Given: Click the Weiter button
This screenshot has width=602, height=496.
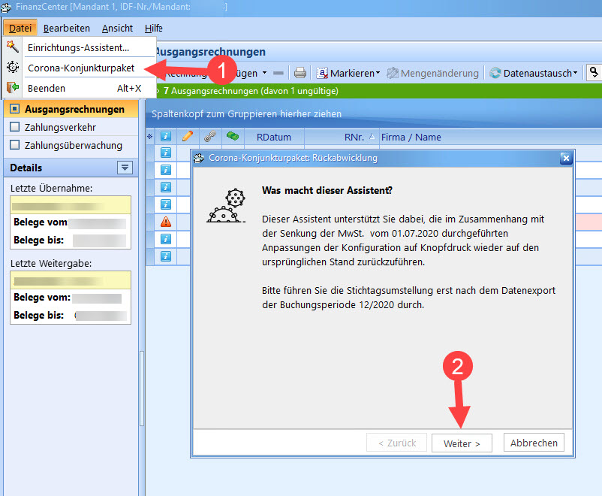Looking at the screenshot, I should (462, 443).
